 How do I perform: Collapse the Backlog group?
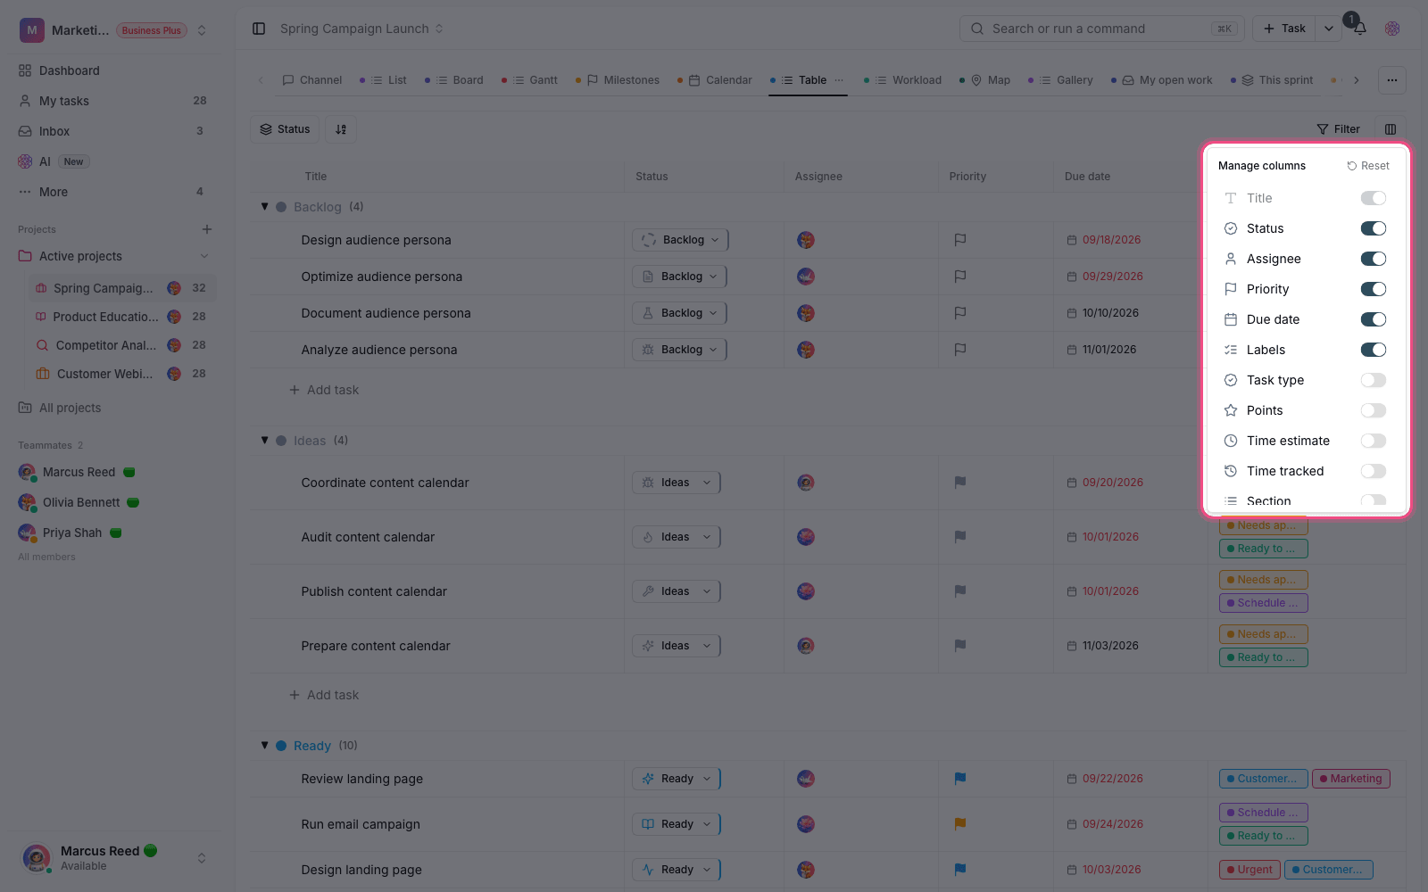pyautogui.click(x=264, y=207)
